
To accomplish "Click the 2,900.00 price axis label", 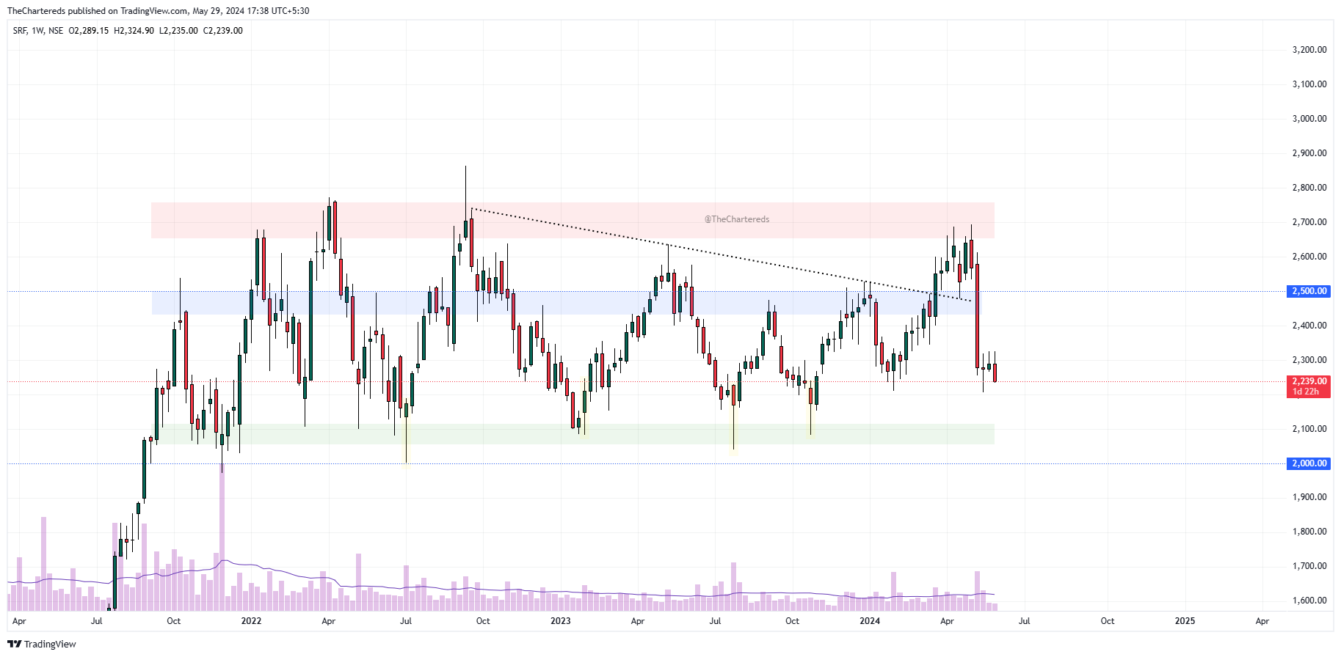I will (1309, 153).
